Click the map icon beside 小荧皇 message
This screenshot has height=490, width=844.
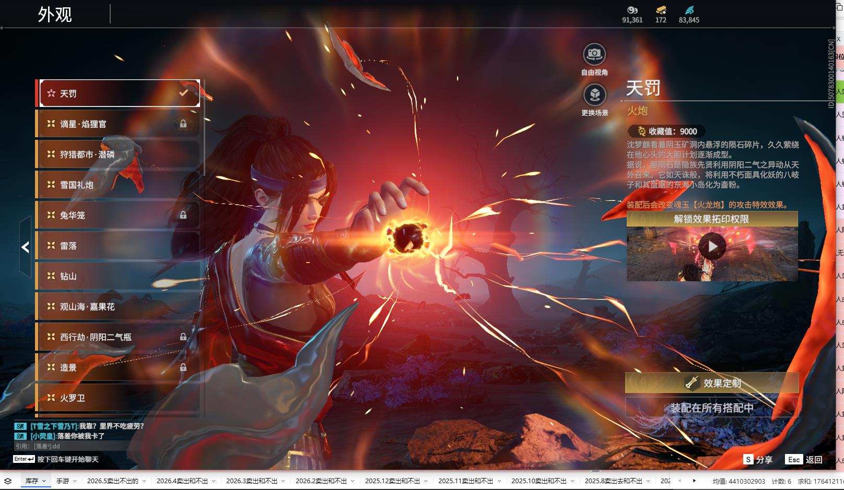coord(20,436)
